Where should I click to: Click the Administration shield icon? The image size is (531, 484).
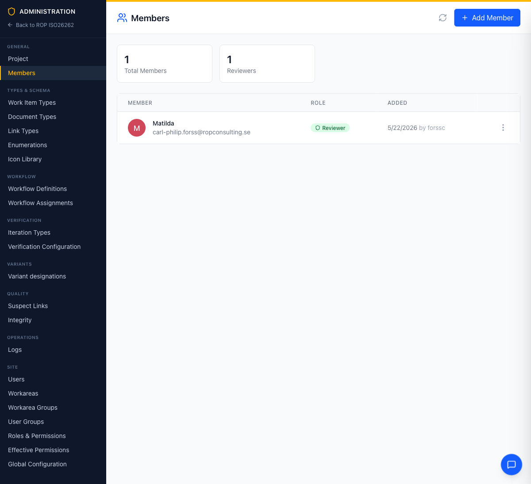coord(12,11)
